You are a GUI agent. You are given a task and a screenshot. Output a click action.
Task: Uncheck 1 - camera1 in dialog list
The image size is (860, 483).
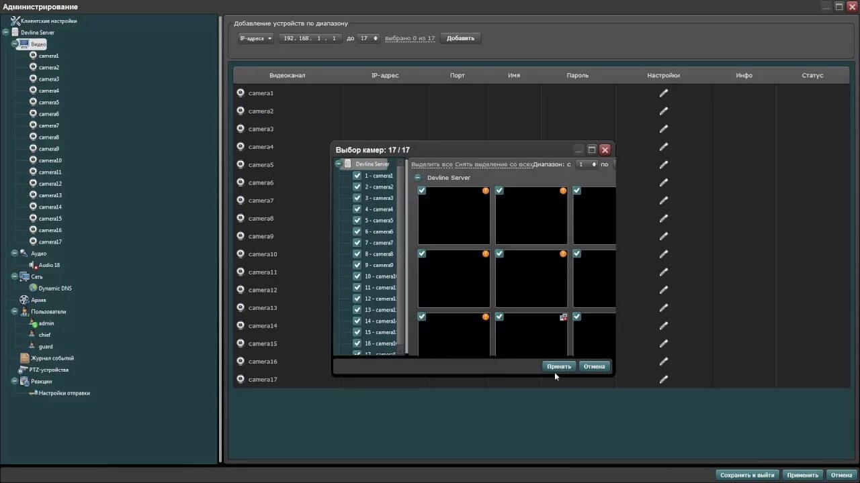coord(357,176)
